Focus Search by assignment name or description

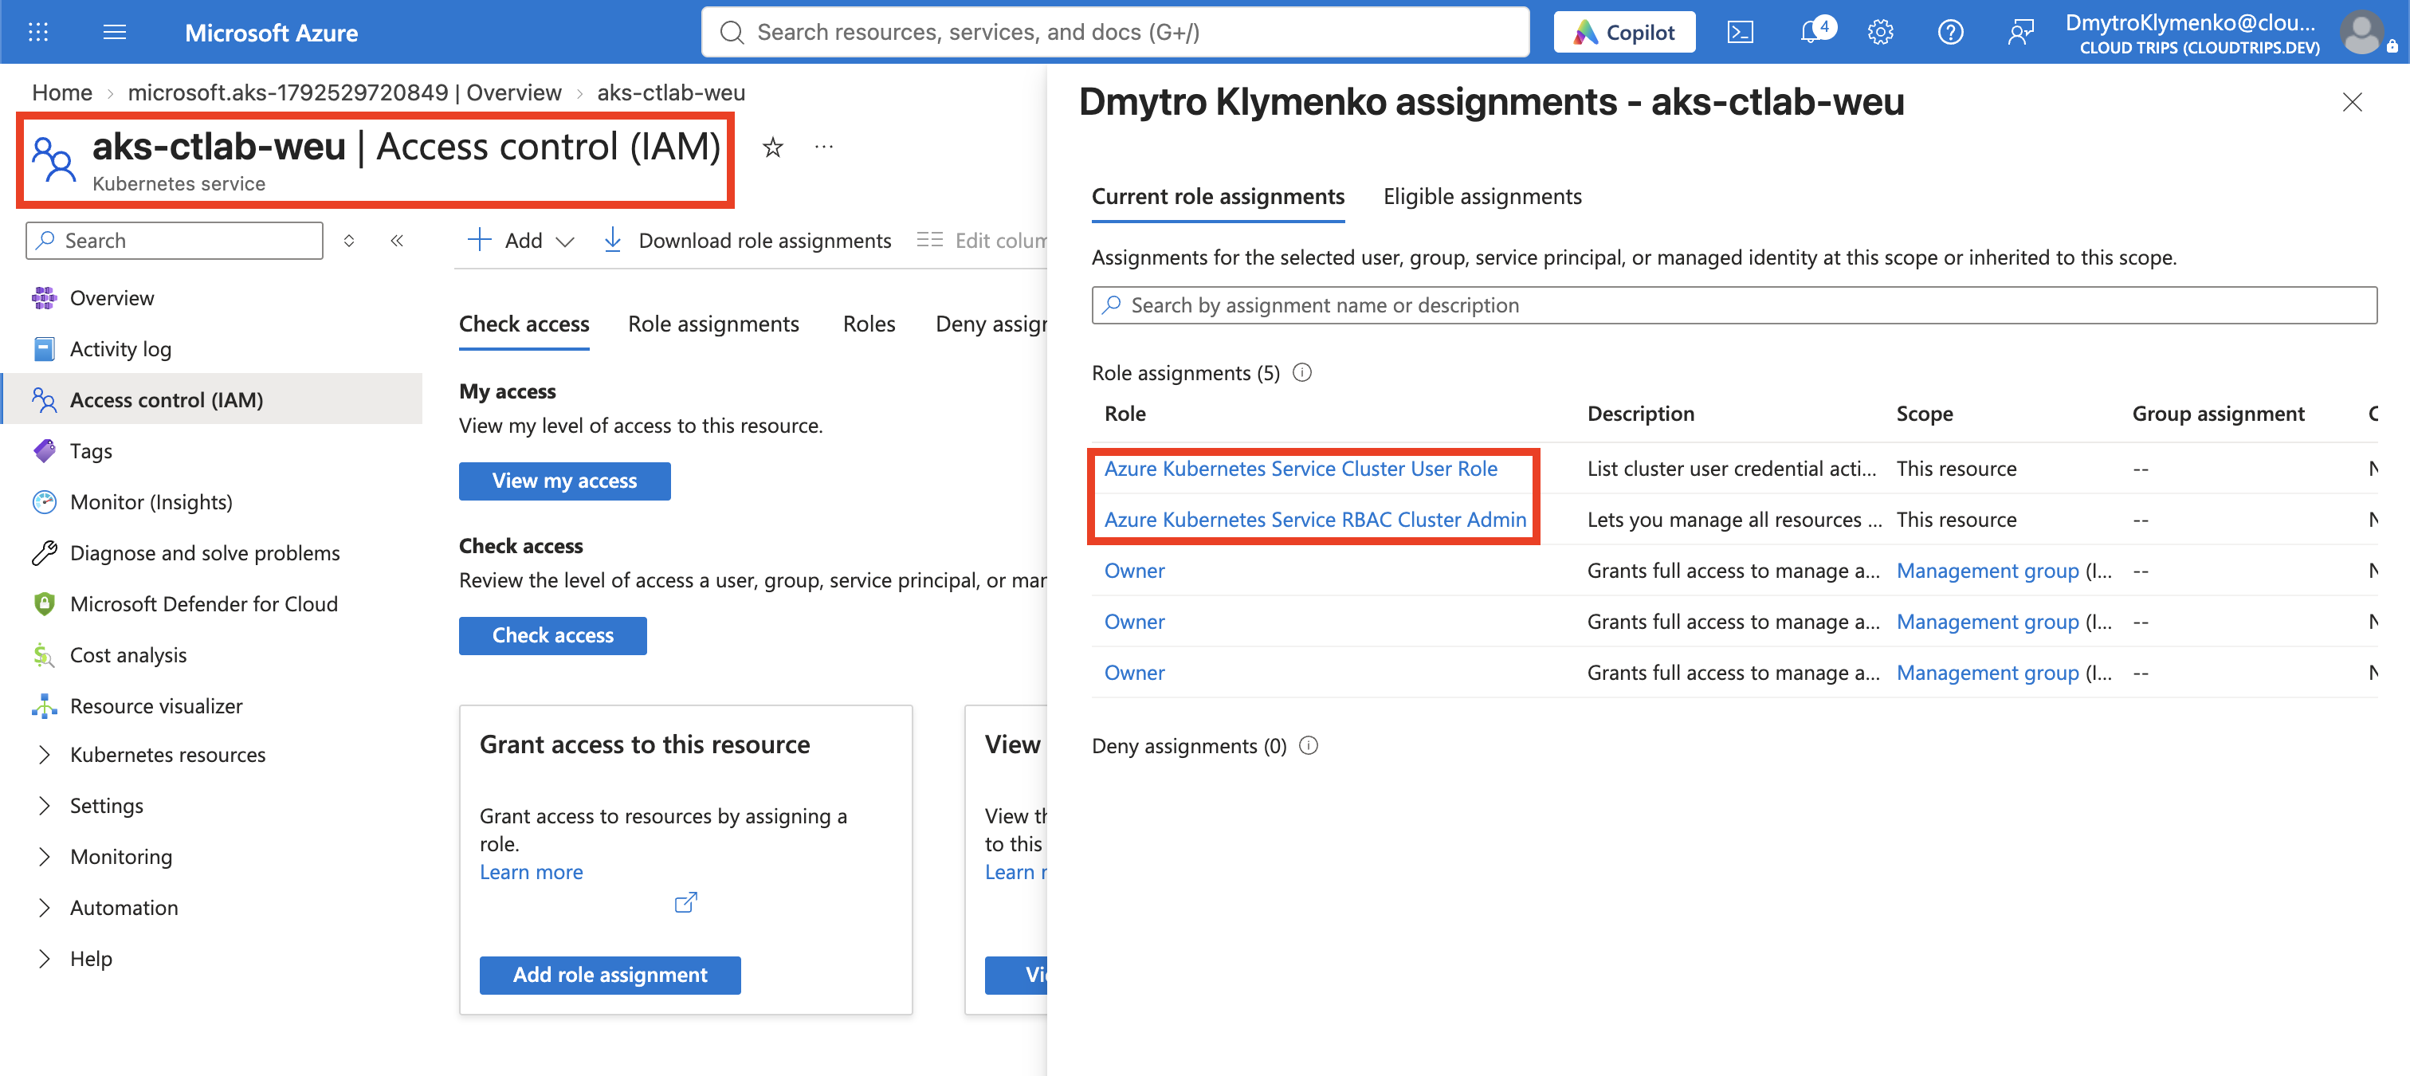click(x=1733, y=305)
